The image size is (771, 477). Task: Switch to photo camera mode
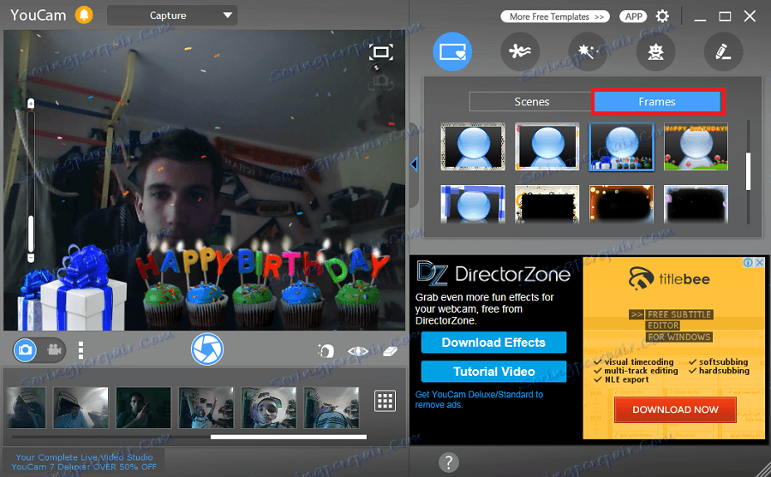point(25,350)
